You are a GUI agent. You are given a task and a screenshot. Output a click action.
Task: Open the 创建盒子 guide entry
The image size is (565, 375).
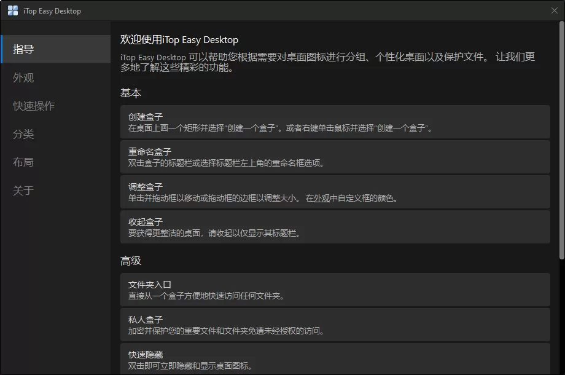[335, 122]
